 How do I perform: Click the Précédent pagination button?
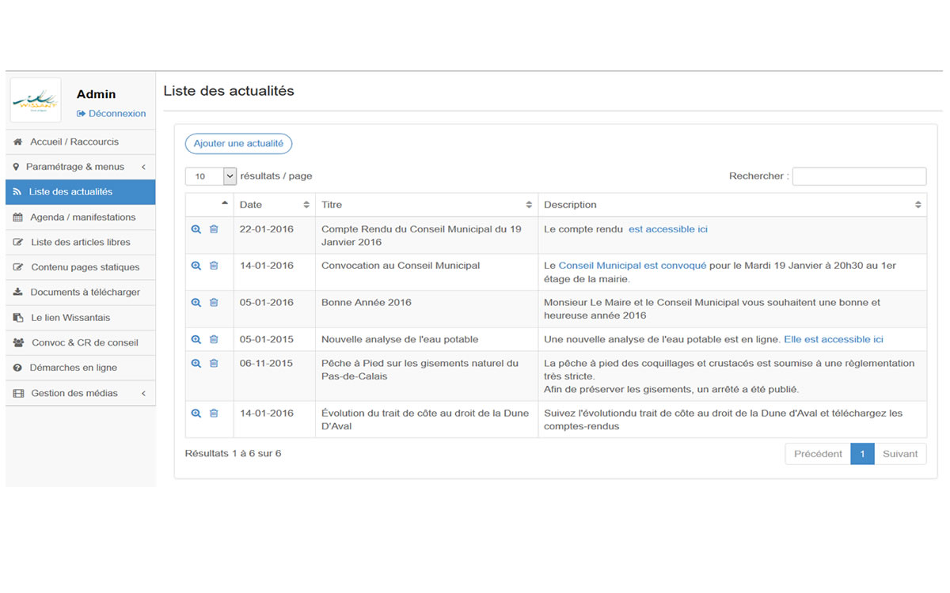[818, 454]
